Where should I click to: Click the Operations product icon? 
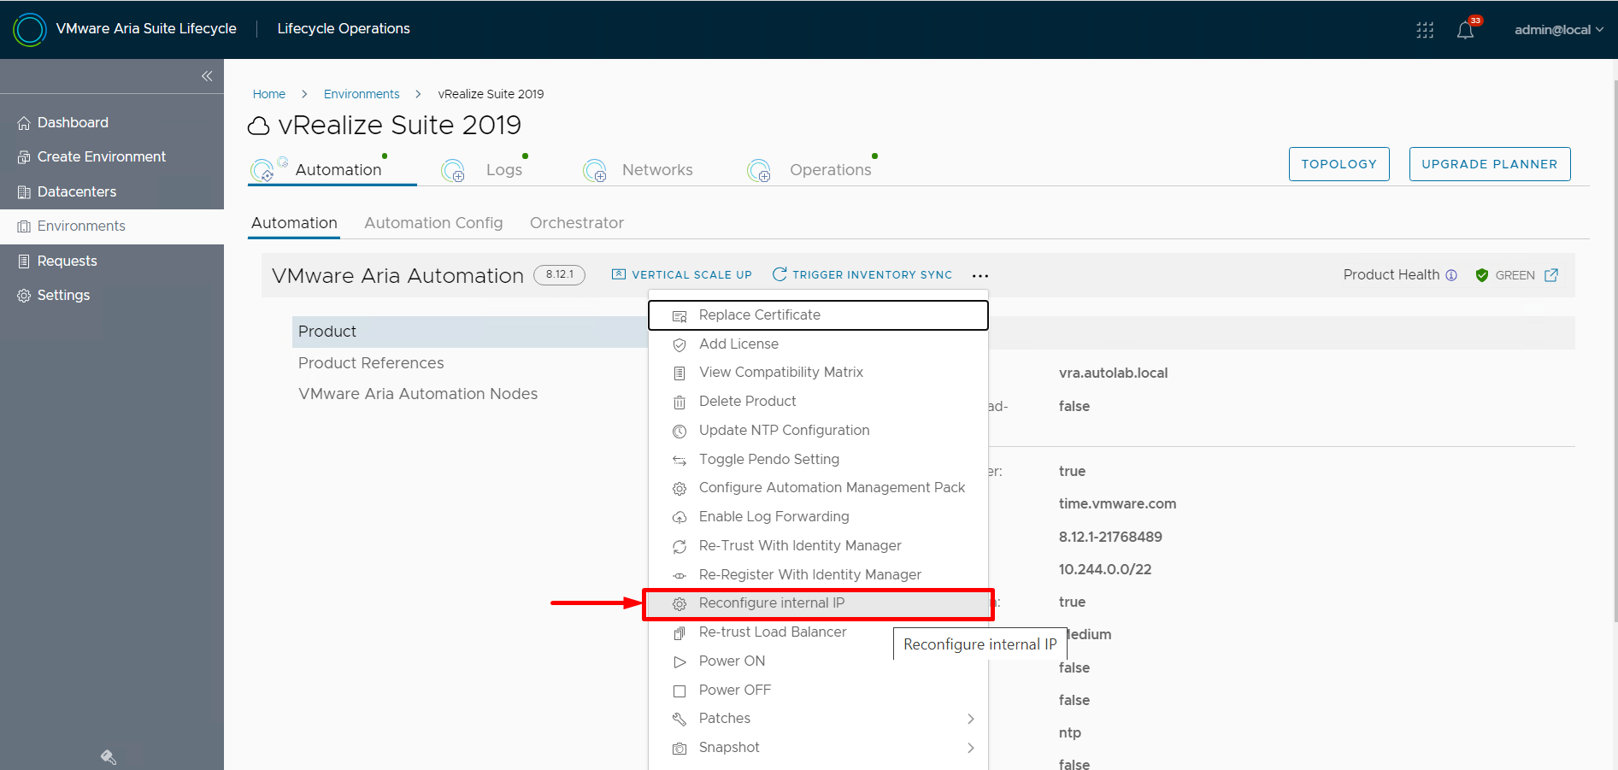[x=759, y=171]
